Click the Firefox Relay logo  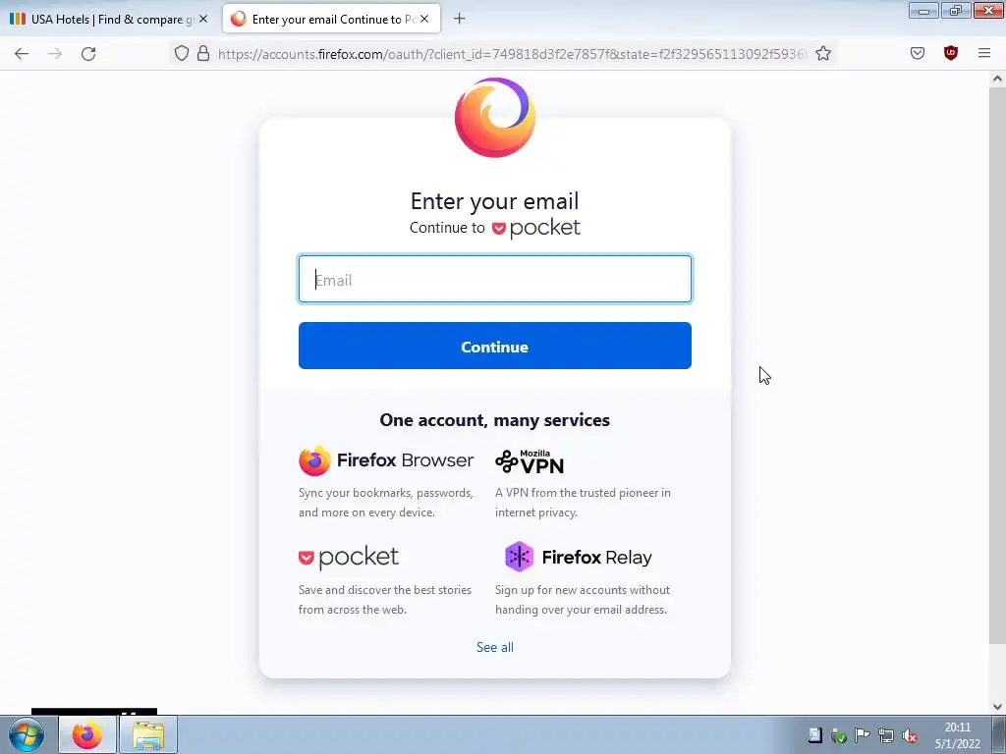coord(578,557)
